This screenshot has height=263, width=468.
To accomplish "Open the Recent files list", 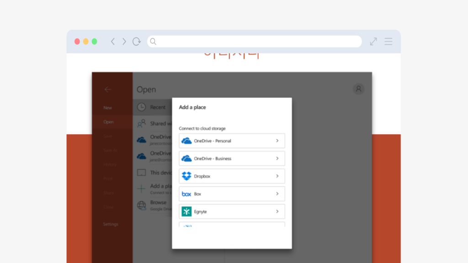I will click(x=153, y=107).
